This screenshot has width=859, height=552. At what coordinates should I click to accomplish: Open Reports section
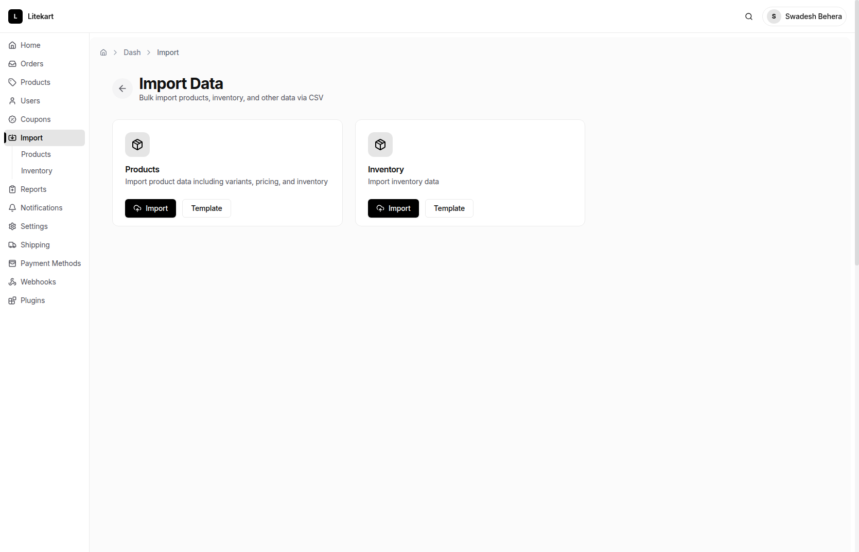pos(44,189)
